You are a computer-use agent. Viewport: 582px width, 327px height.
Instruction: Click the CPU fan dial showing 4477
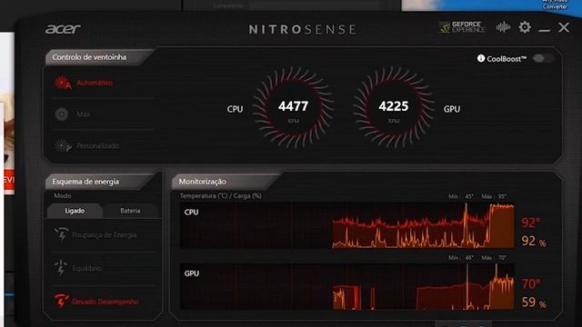[293, 107]
